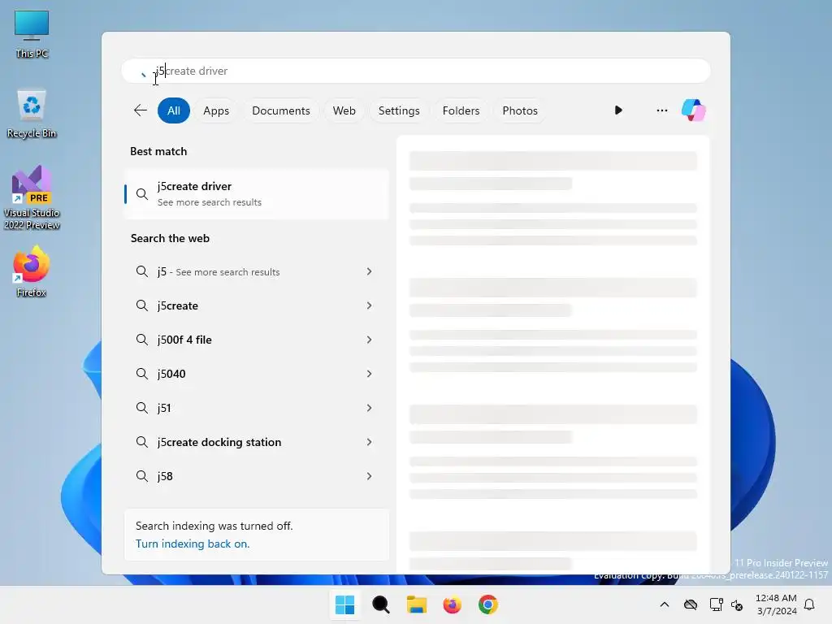Expand chevron beside j5040
This screenshot has width=832, height=624.
pyautogui.click(x=370, y=374)
